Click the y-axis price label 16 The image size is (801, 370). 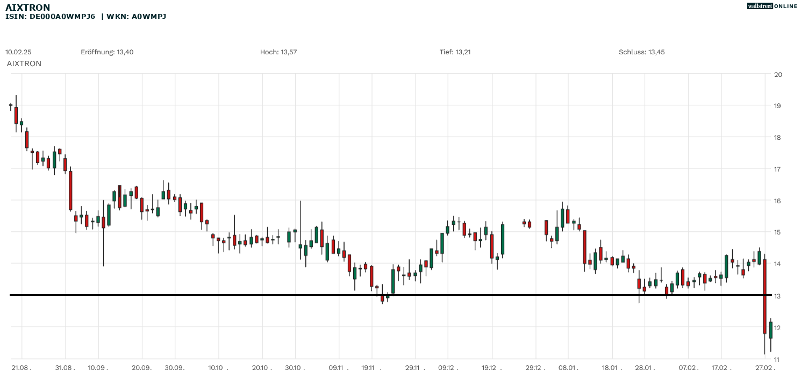tap(777, 201)
